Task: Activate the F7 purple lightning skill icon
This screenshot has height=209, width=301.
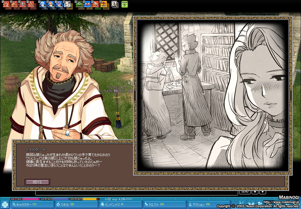Action: click(59, 4)
